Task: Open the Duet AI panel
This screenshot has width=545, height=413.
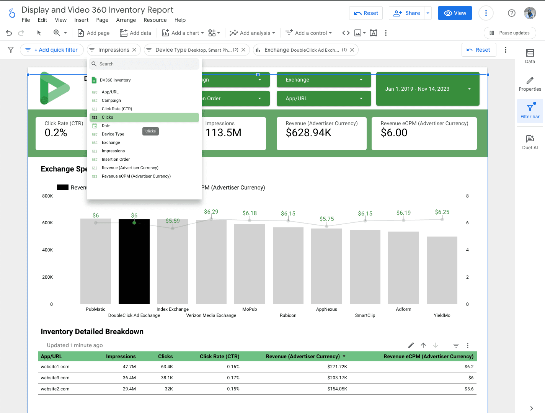Action: tap(530, 142)
